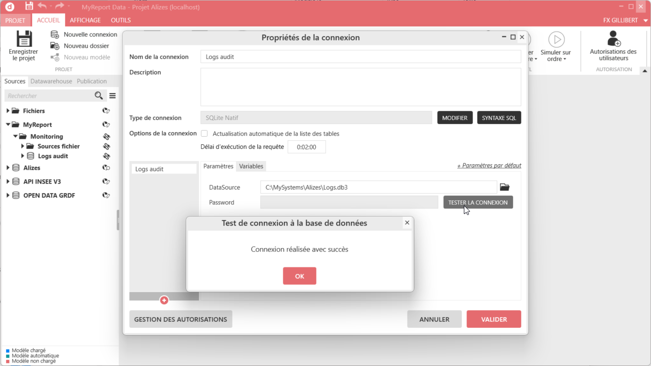Click the status icon next to Alizes
The image size is (651, 366).
point(106,168)
